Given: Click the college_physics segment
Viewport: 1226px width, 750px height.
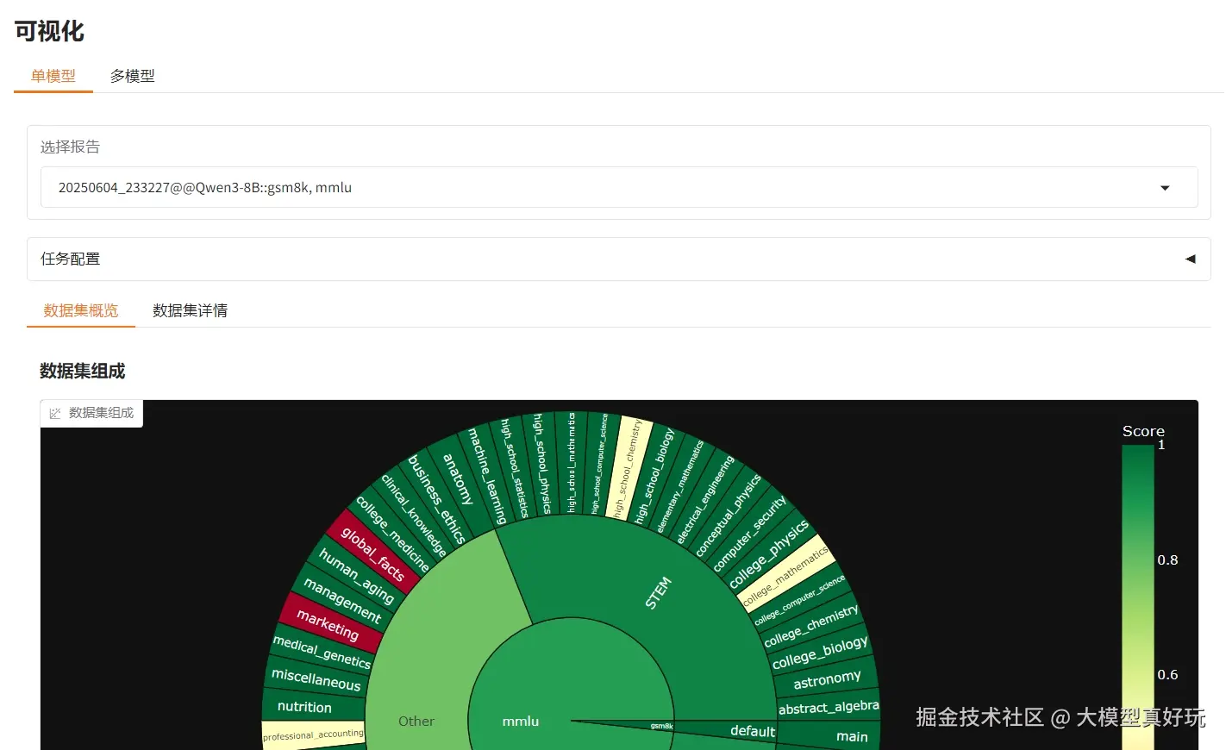Looking at the screenshot, I should 768,554.
